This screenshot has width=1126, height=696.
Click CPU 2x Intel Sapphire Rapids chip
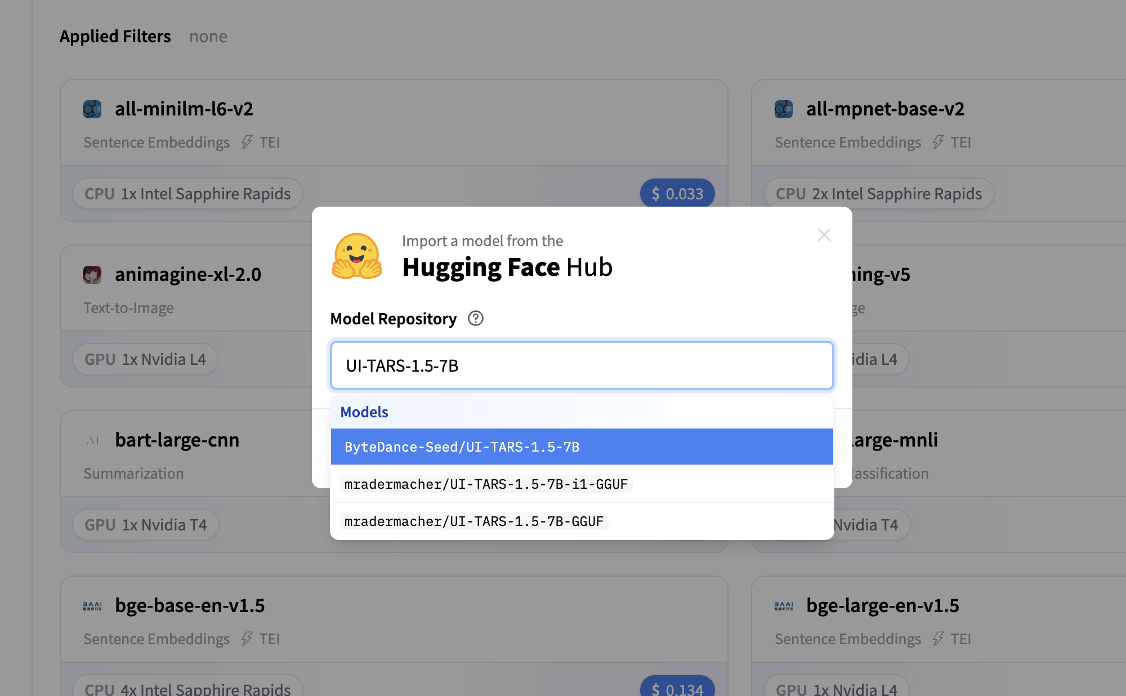click(x=878, y=194)
